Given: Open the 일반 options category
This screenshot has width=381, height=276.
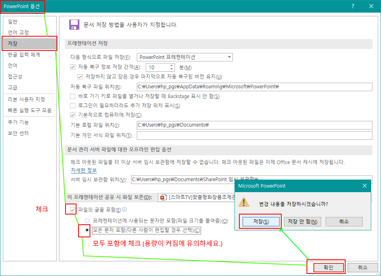Looking at the screenshot, I should [x=30, y=22].
